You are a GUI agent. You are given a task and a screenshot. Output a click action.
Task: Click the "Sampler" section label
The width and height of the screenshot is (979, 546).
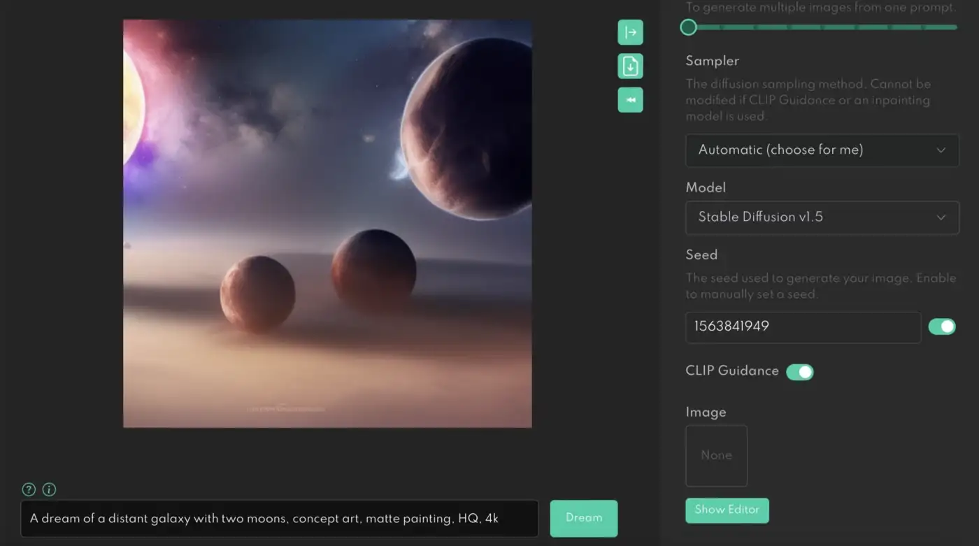pos(712,61)
